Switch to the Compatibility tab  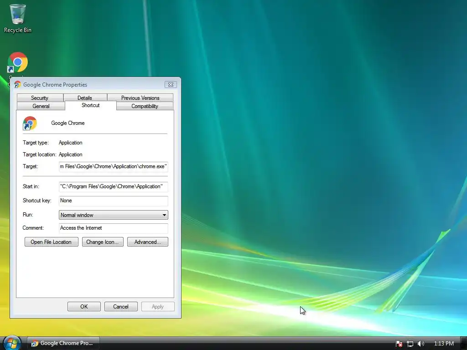pyautogui.click(x=145, y=106)
